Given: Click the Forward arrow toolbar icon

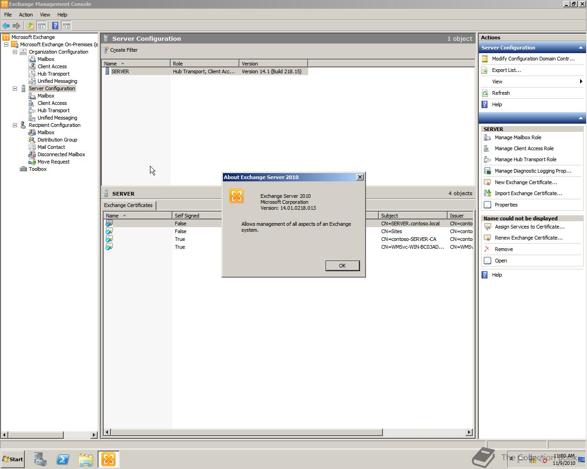Looking at the screenshot, I should [17, 26].
